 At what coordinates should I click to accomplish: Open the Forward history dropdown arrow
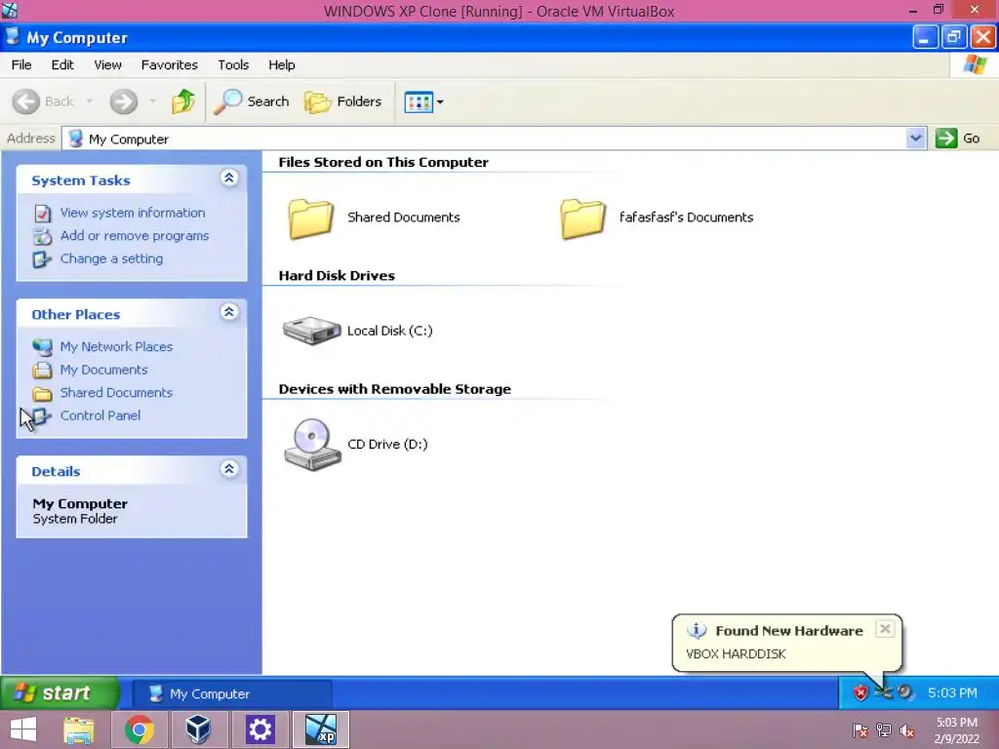(x=152, y=101)
